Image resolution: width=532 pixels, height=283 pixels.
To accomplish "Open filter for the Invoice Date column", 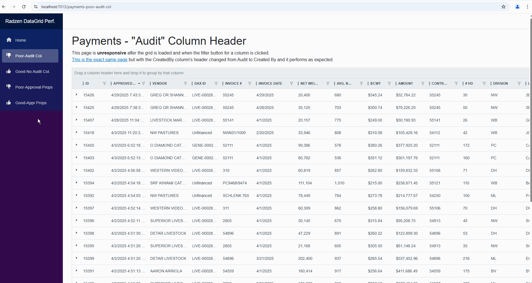I will [292, 84].
